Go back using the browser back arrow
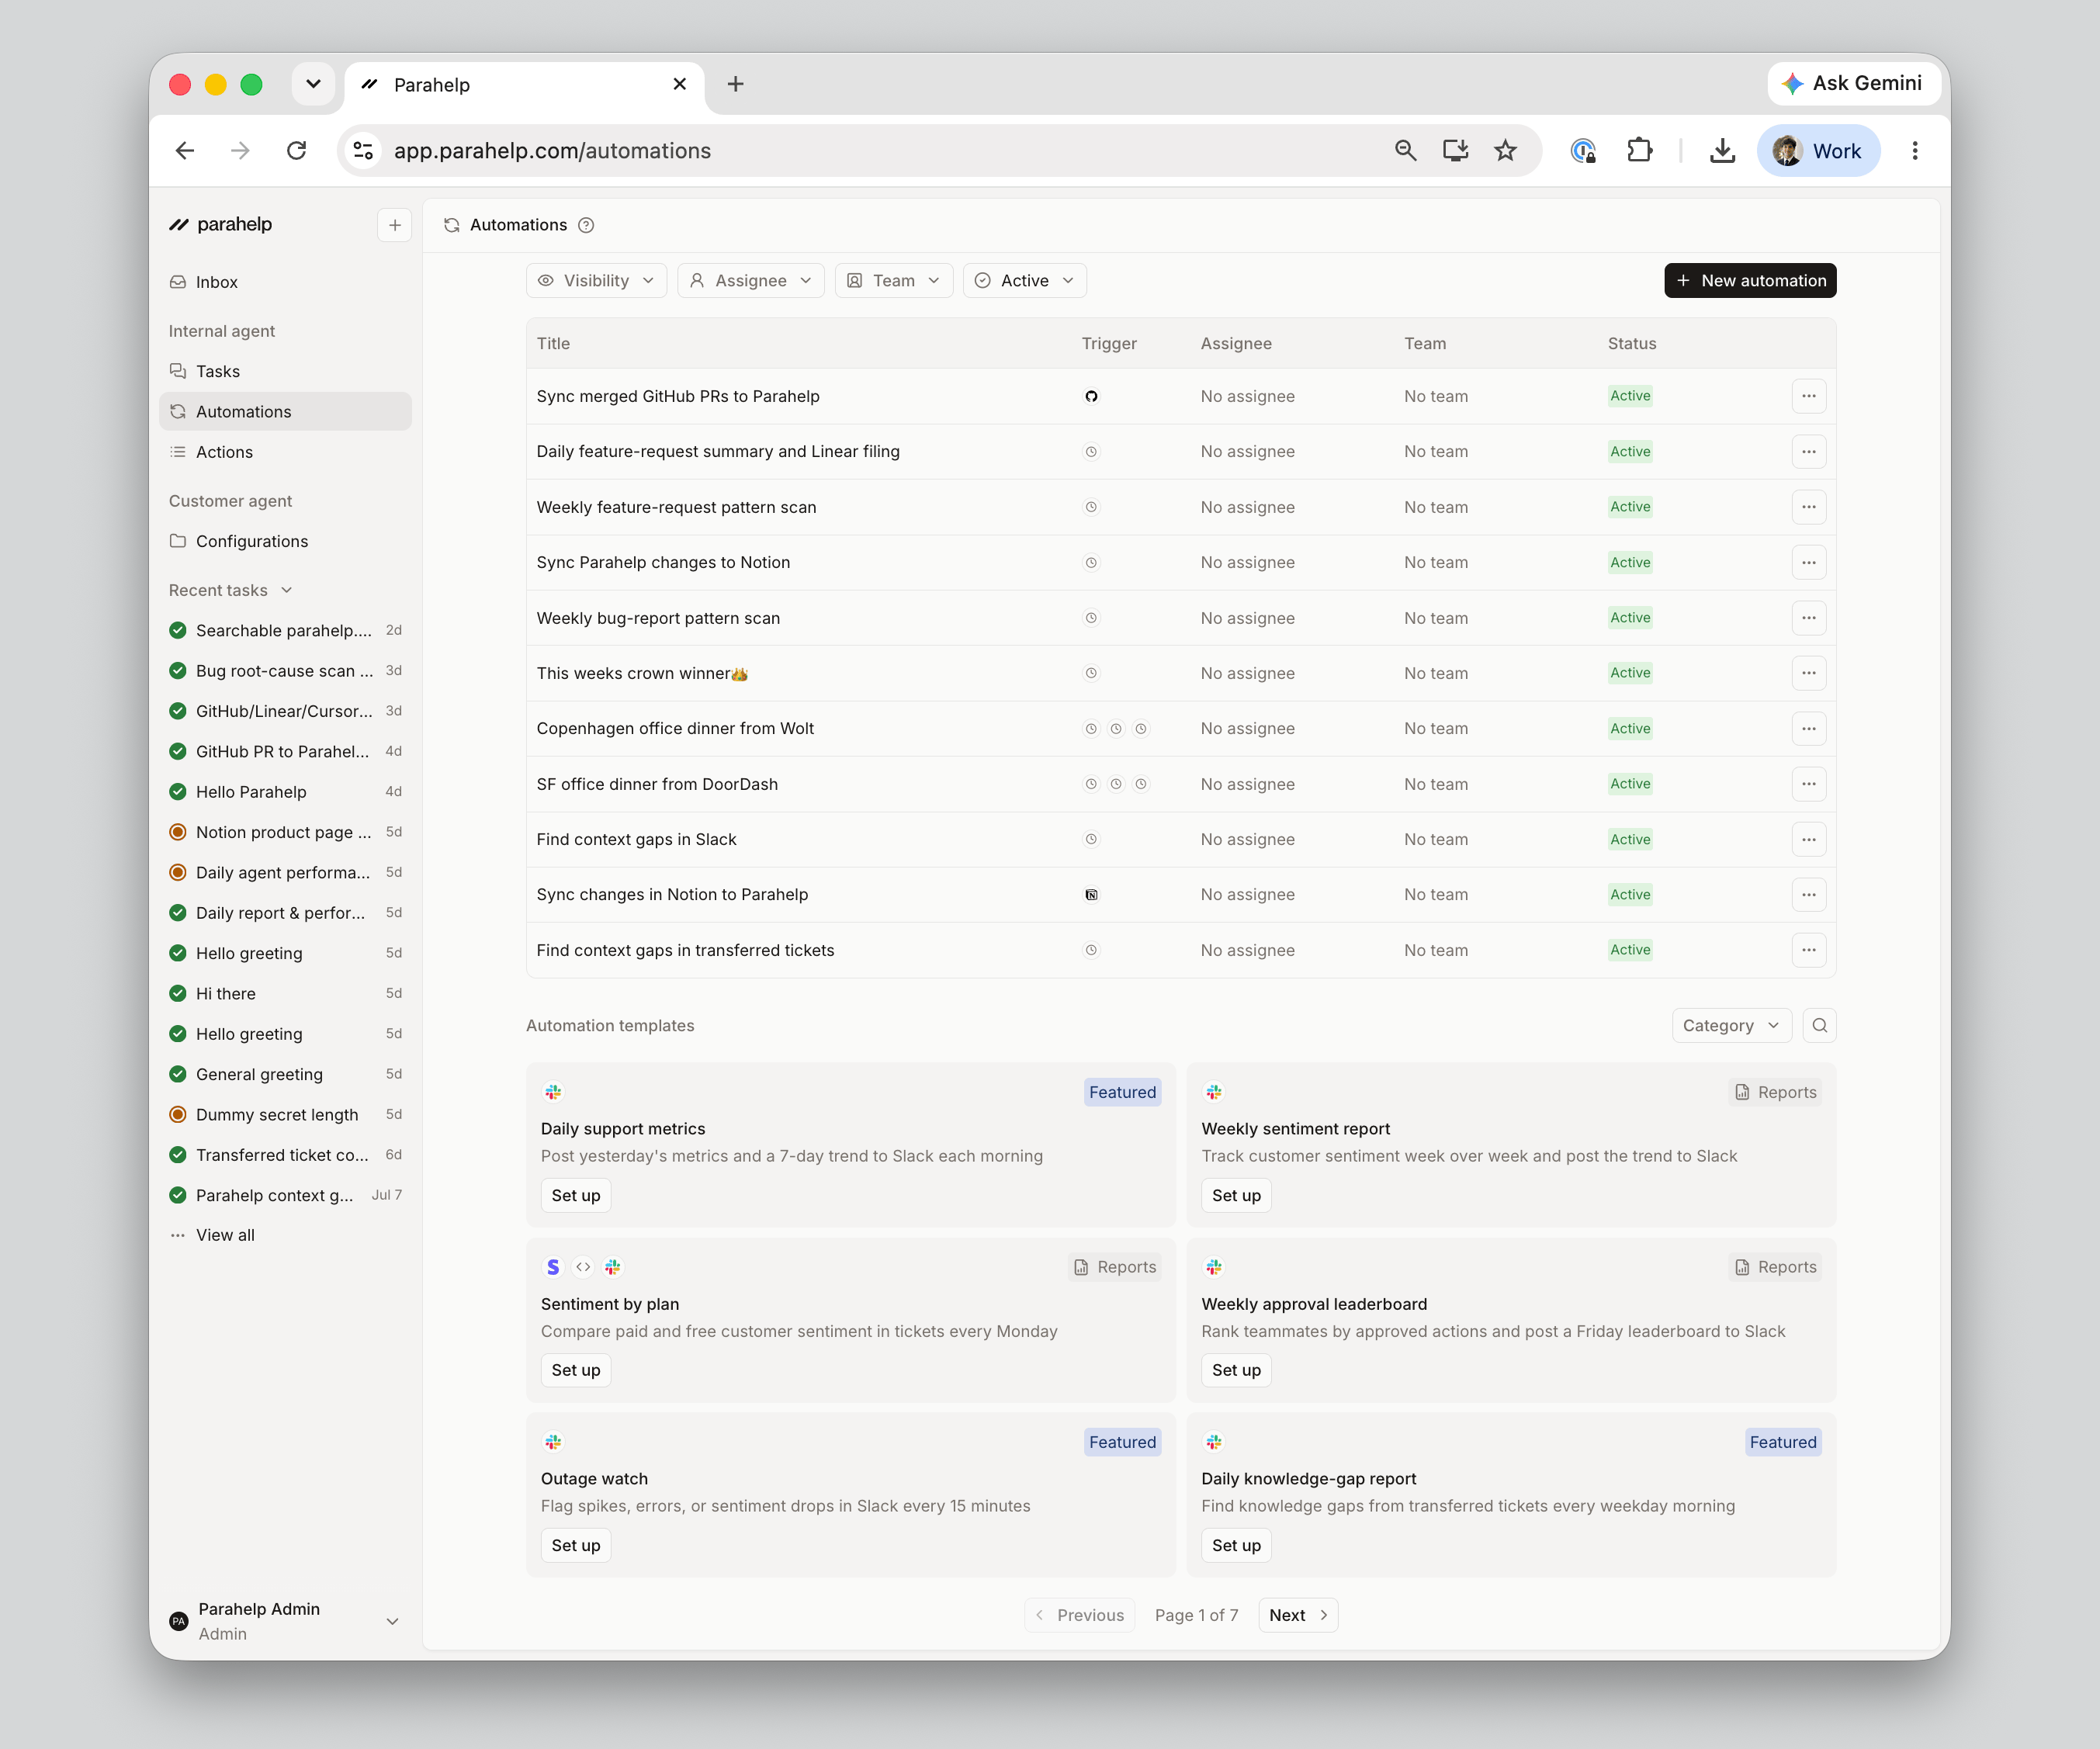 click(185, 151)
